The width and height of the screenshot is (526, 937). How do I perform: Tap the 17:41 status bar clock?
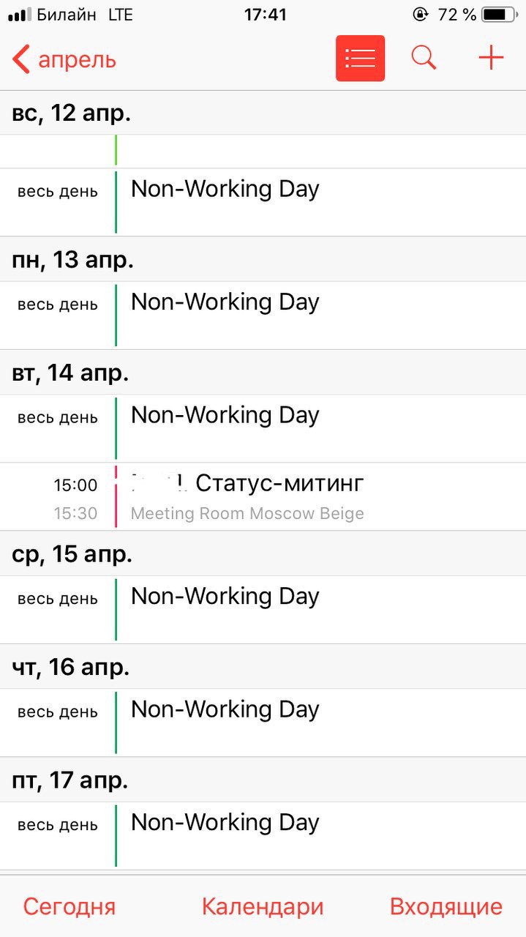coord(265,15)
